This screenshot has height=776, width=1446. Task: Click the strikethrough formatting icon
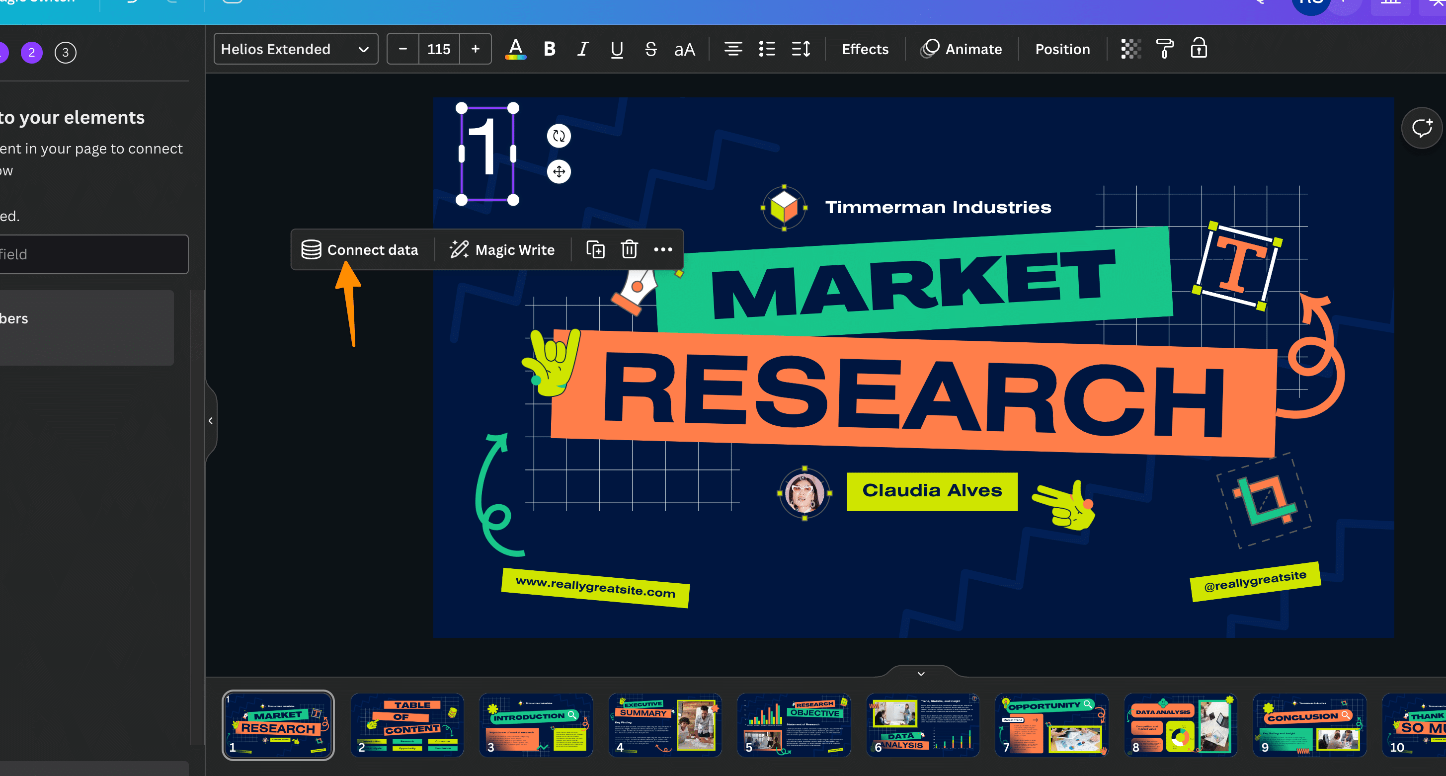tap(649, 49)
